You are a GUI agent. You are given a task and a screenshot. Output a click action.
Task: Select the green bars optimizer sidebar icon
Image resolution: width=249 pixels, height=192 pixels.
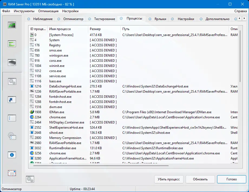tap(12, 44)
